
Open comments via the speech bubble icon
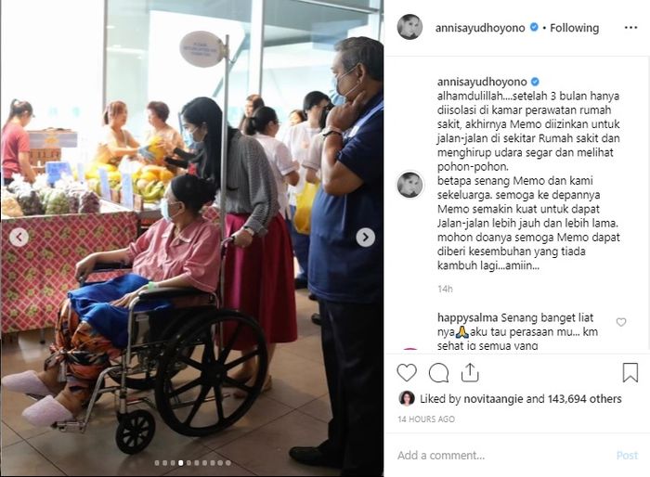point(438,372)
